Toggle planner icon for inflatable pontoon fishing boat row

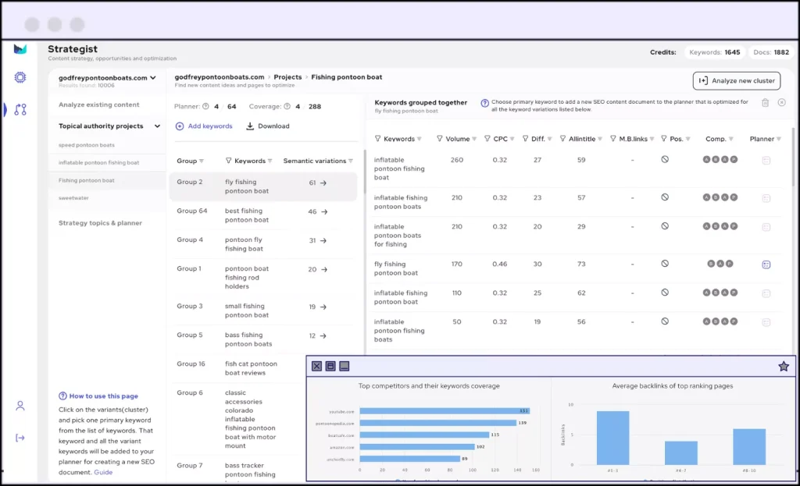click(x=766, y=160)
